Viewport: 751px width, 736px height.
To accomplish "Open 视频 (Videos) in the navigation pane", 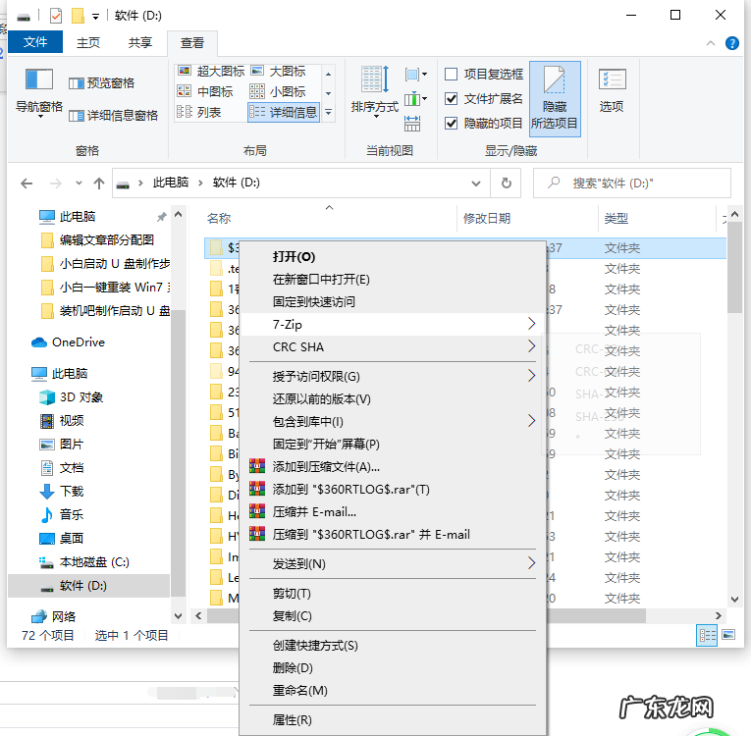I will pos(62,420).
